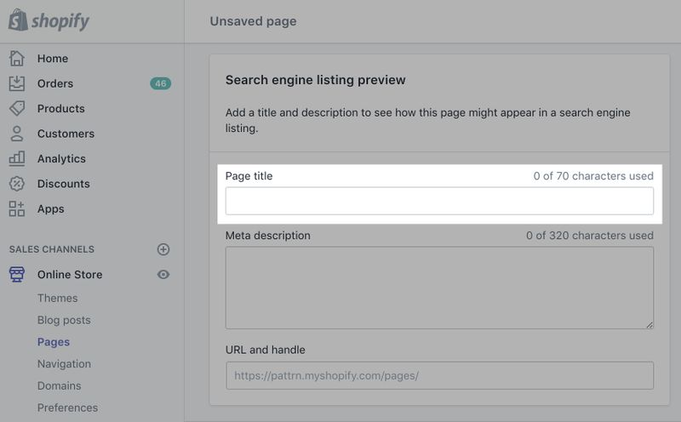The width and height of the screenshot is (681, 422).
Task: Click into the Meta description textarea
Action: [439, 288]
